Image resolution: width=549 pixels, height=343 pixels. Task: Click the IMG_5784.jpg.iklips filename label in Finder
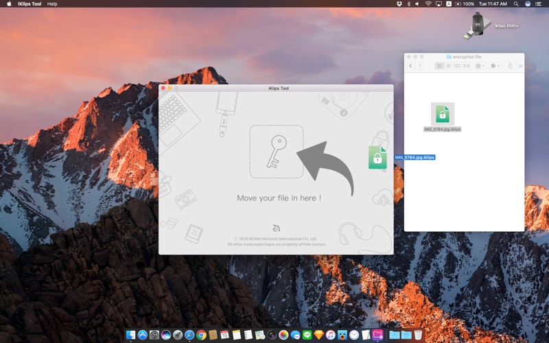point(442,129)
